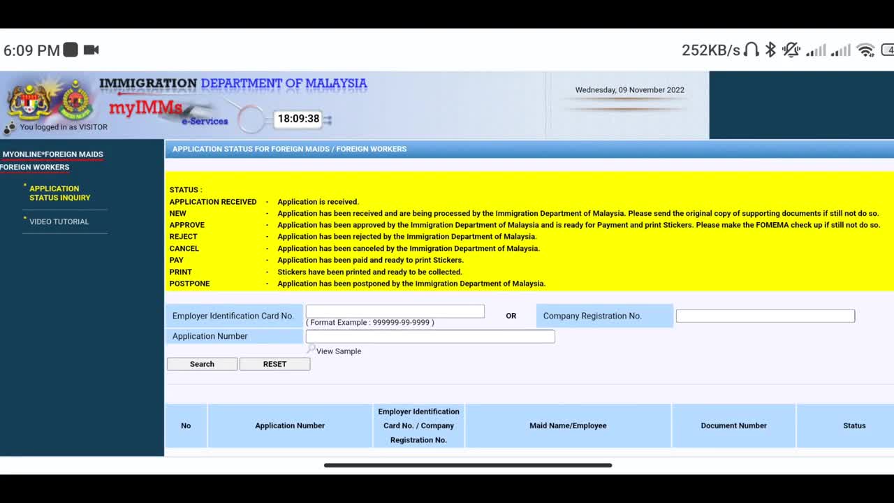The image size is (894, 503).
Task: Click the Application Number column header
Action: pos(290,425)
